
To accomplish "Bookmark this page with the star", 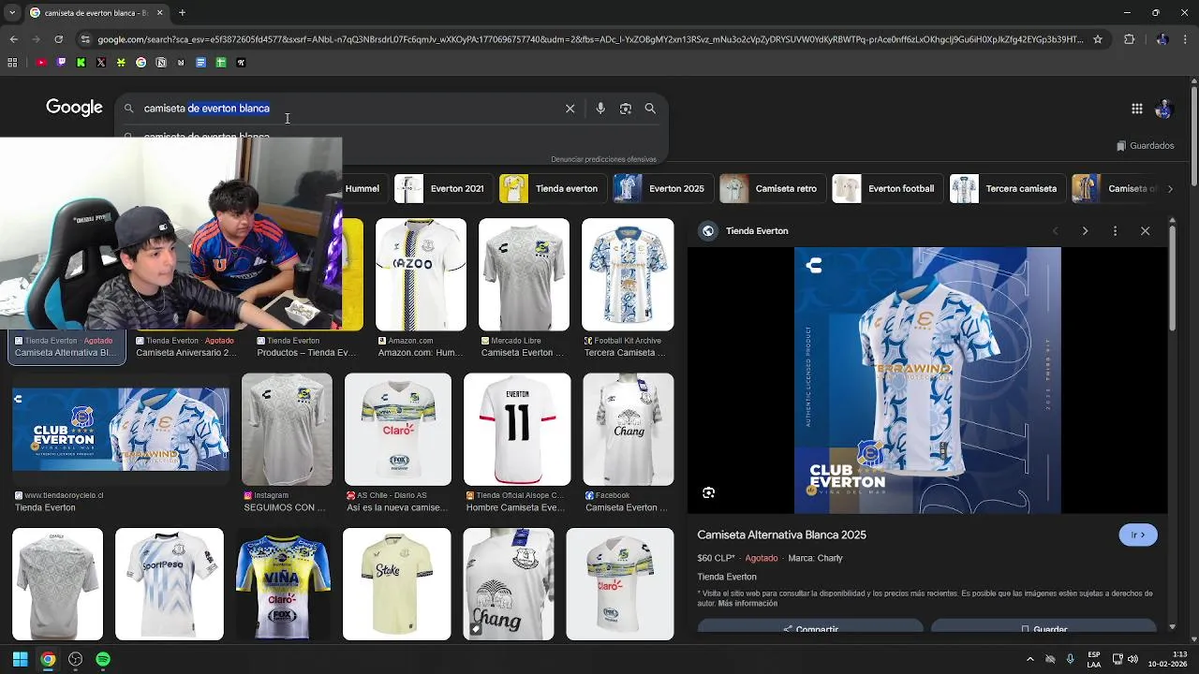I will [x=1098, y=39].
